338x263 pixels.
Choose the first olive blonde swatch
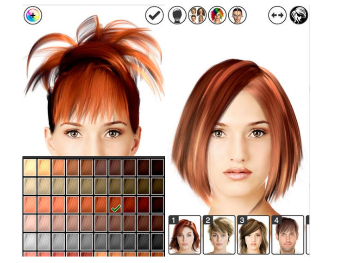tap(30, 186)
